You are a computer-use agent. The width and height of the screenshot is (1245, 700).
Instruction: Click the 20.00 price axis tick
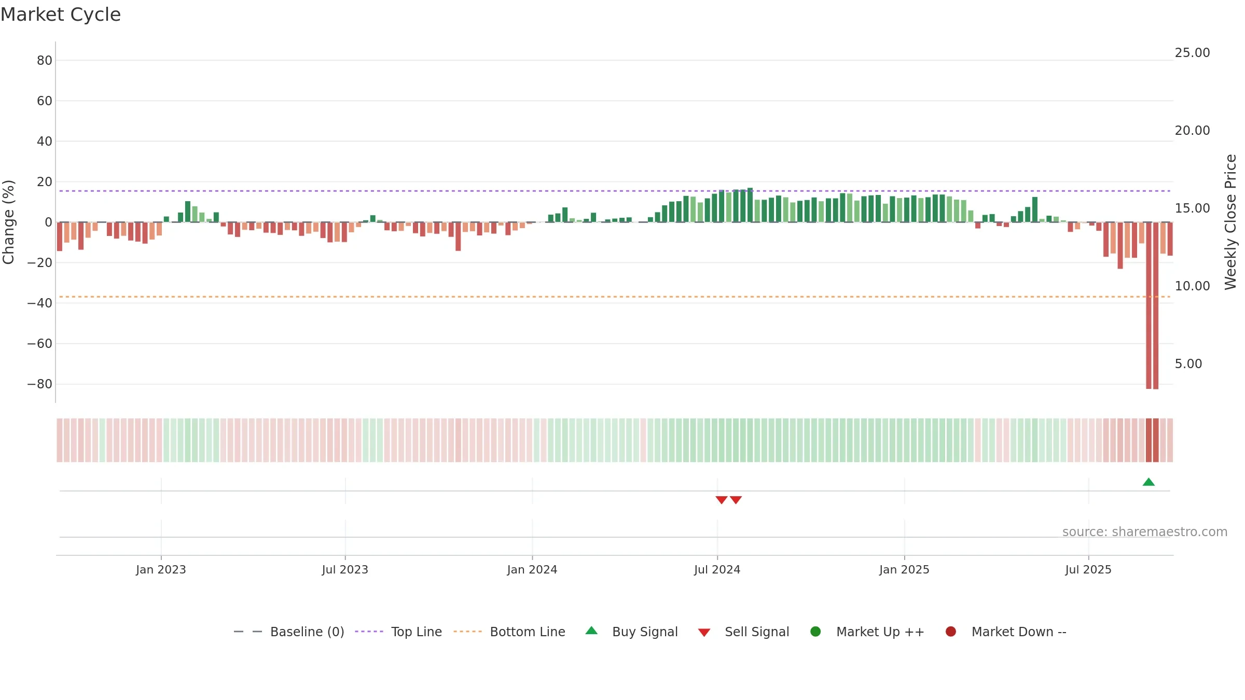1192,131
